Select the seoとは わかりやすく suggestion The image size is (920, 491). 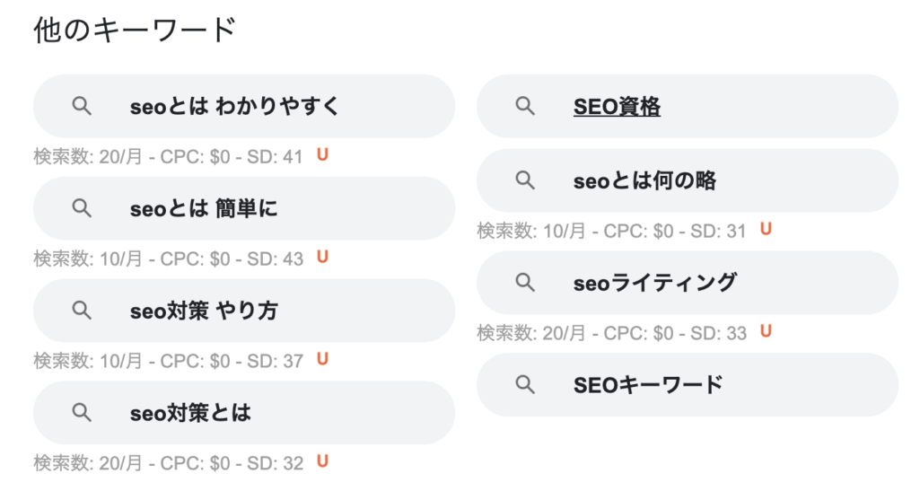[x=235, y=107]
